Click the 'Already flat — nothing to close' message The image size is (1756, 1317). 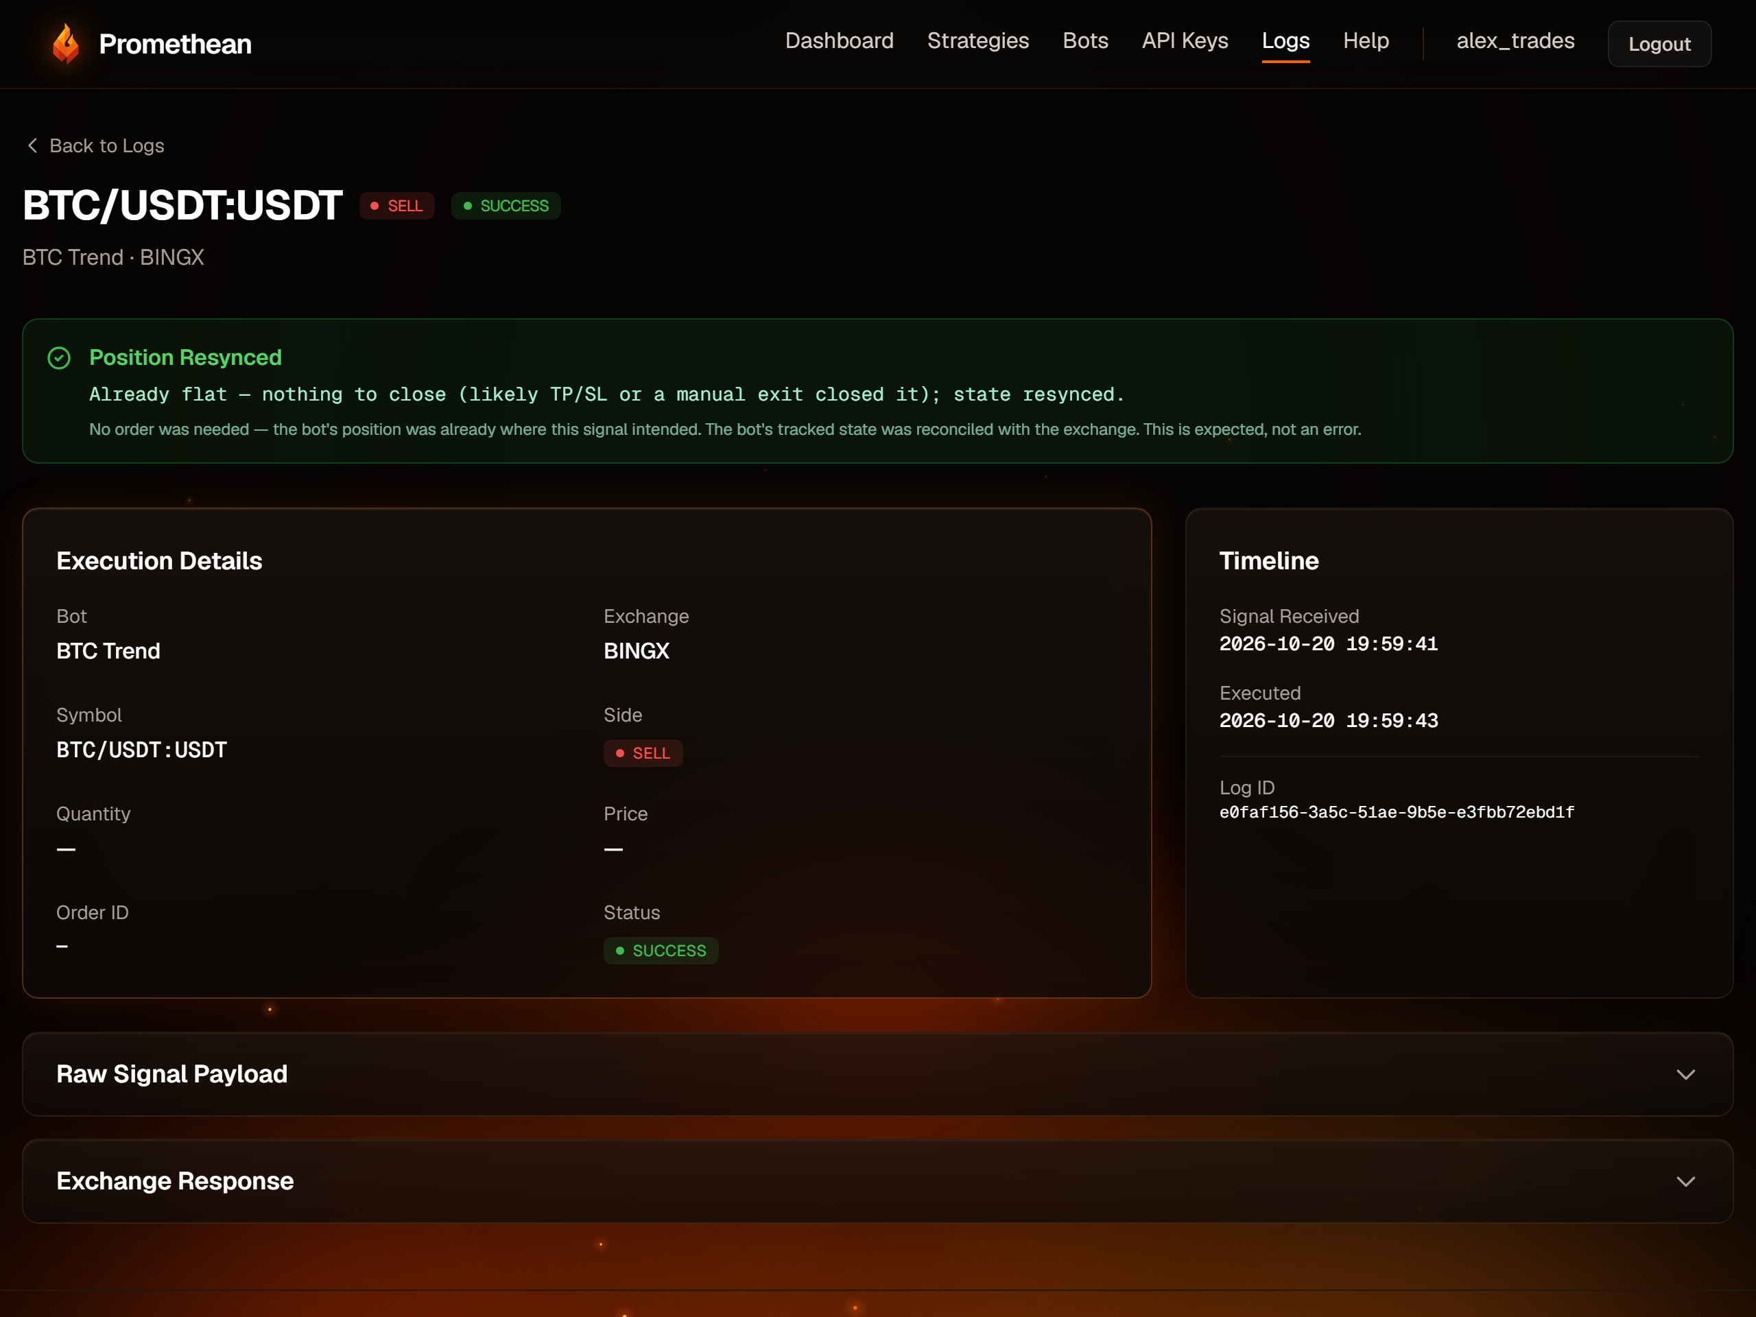point(606,394)
